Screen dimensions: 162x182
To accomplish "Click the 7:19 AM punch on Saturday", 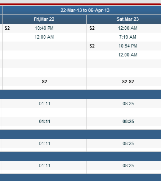I will pyautogui.click(x=128, y=37).
